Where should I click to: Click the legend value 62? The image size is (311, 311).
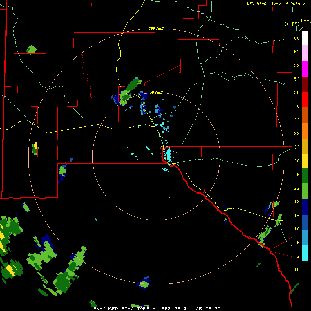click(297, 52)
